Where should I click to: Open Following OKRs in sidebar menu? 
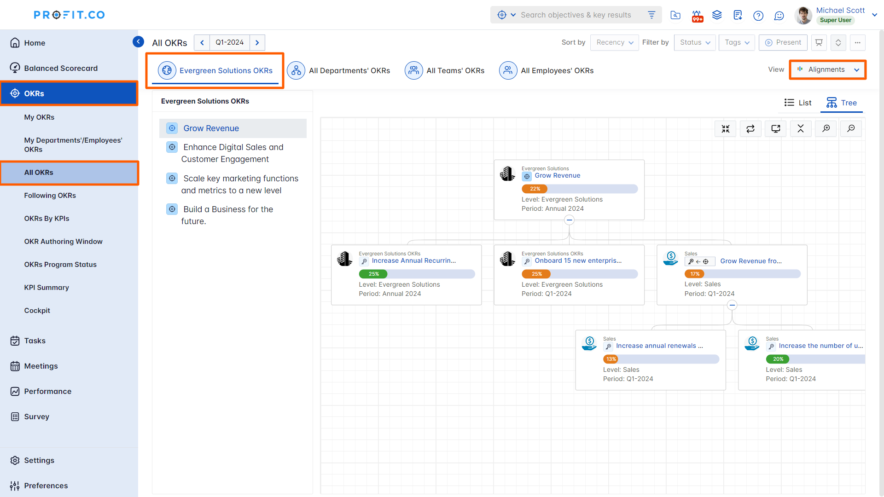click(50, 196)
